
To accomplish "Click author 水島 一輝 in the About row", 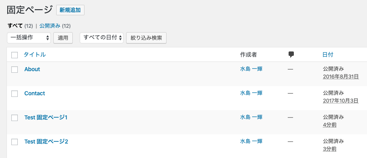I will pos(251,69).
